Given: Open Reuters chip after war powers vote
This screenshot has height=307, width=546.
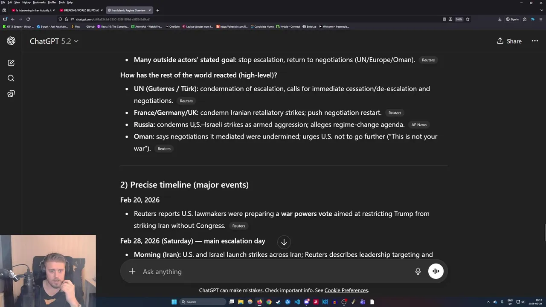Looking at the screenshot, I should 238,226.
